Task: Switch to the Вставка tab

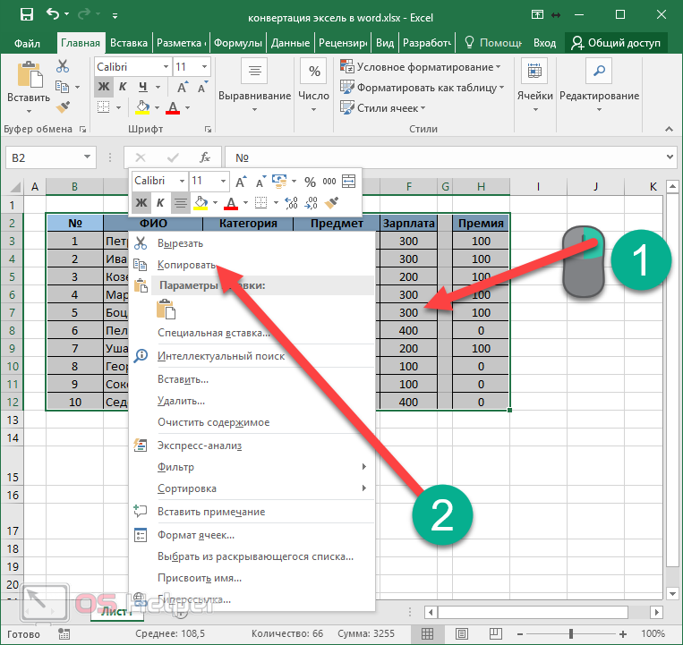Action: pyautogui.click(x=129, y=43)
